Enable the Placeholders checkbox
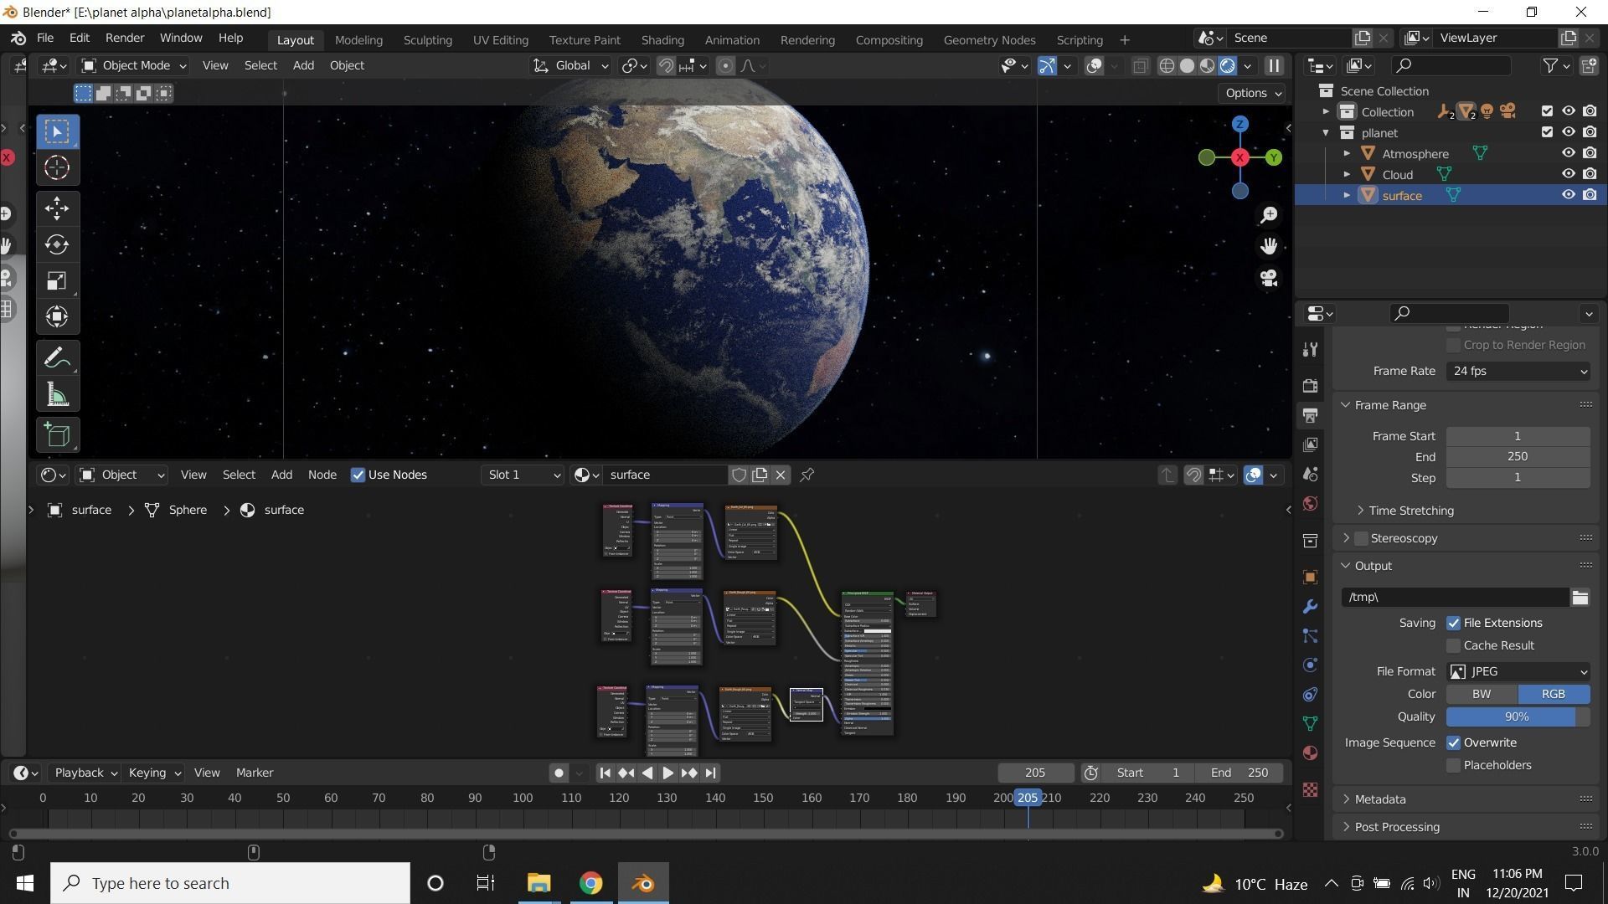 [x=1454, y=765]
